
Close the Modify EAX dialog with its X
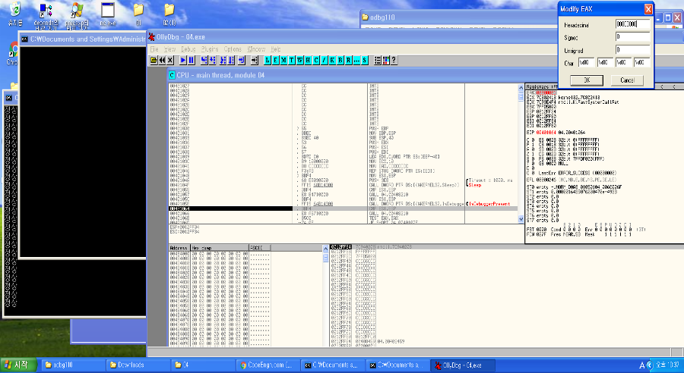pyautogui.click(x=648, y=9)
